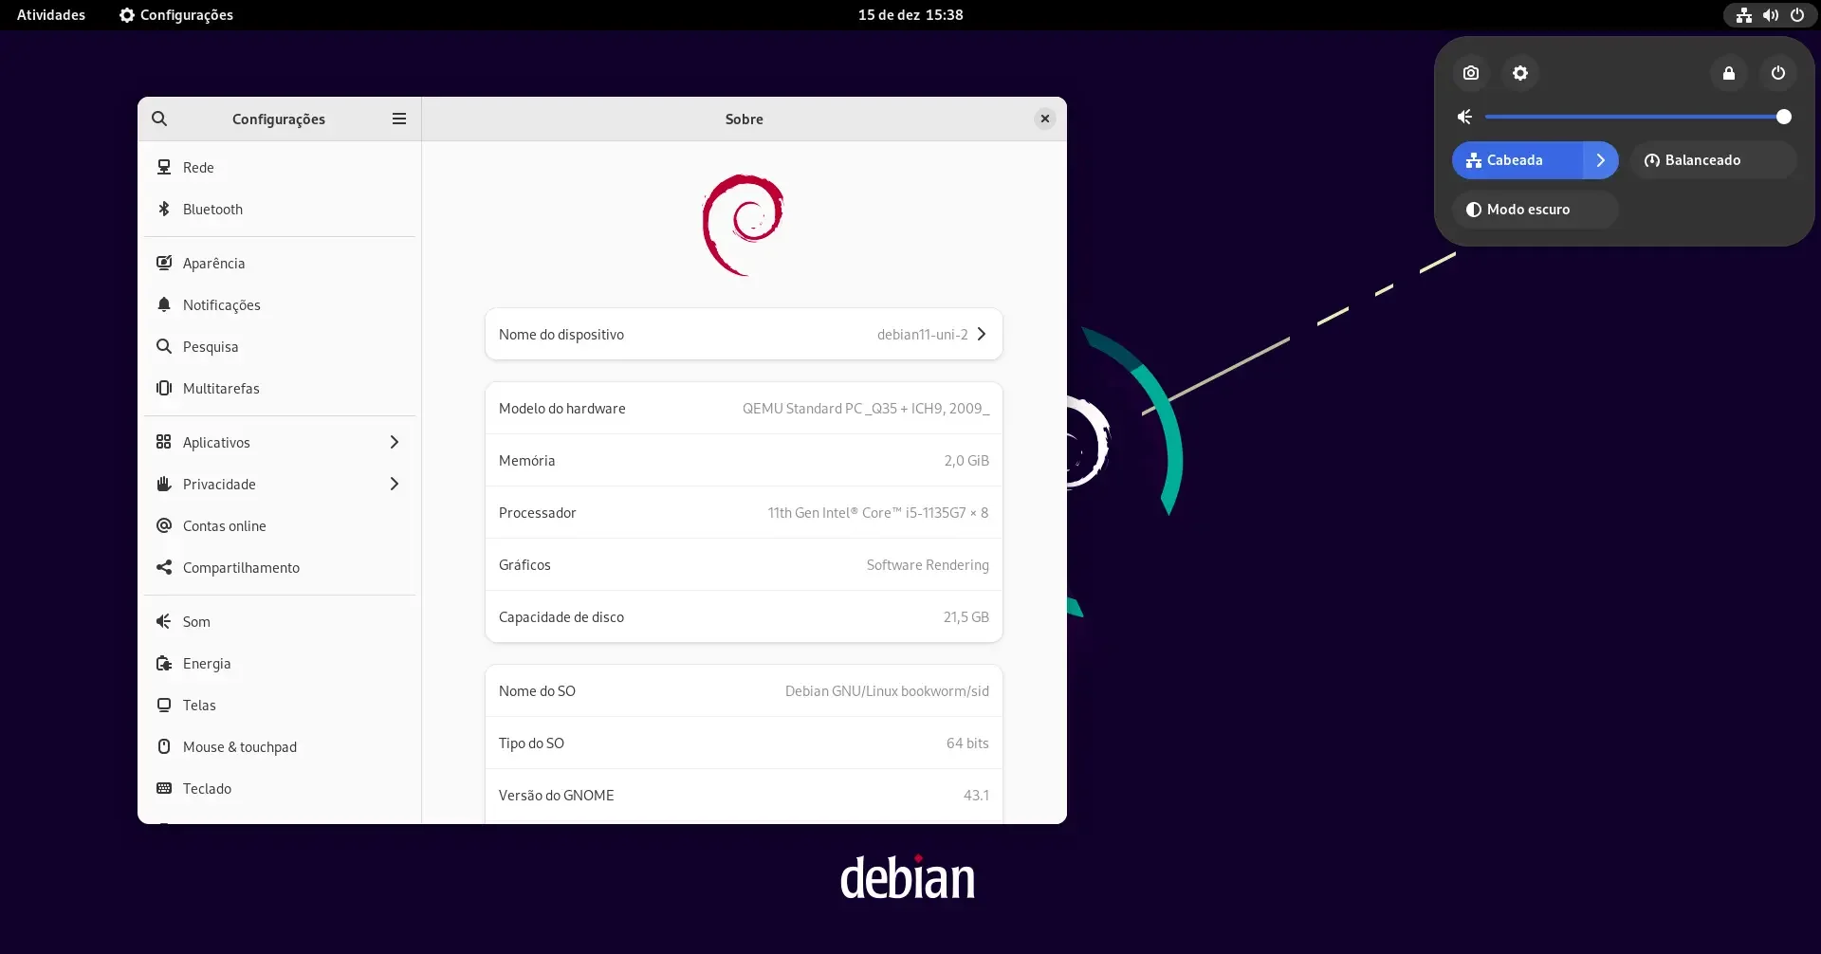The width and height of the screenshot is (1821, 954).
Task: Click the Compartilhamento share icon
Action: tap(164, 567)
